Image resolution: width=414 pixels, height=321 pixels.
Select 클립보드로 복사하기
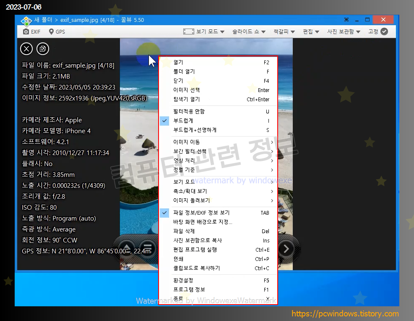click(218, 268)
